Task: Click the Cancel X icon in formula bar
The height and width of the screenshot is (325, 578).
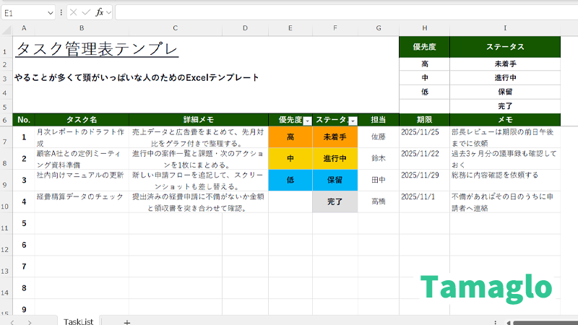Action: pos(74,12)
